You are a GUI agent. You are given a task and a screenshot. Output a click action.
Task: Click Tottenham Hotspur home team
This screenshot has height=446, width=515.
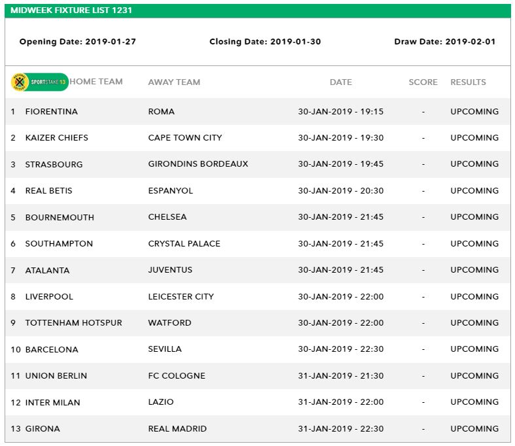(73, 323)
